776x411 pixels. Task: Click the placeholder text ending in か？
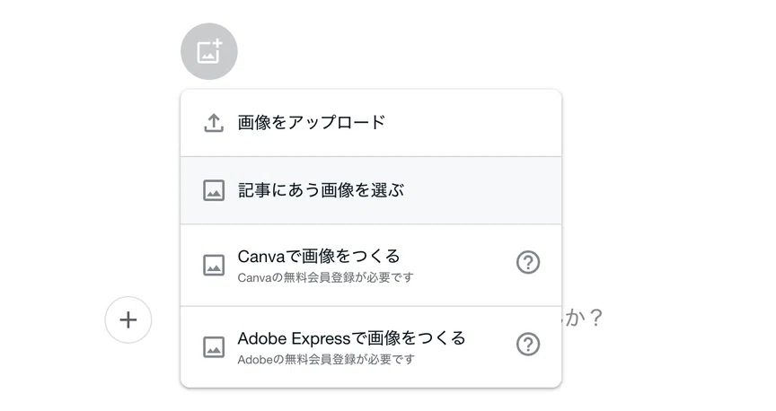pos(583,318)
